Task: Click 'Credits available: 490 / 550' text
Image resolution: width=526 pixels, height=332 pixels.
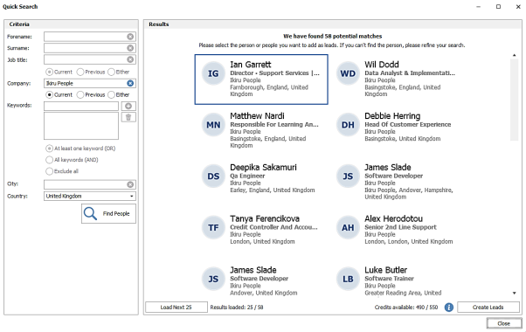Action: (406, 308)
